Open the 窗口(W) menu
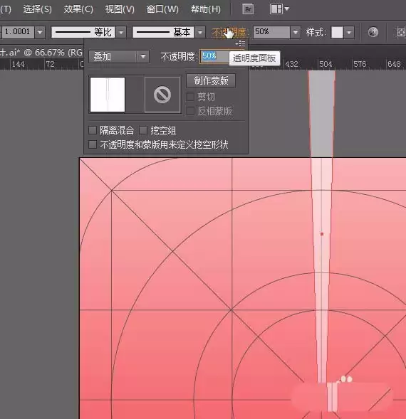This screenshot has width=406, height=419. (162, 9)
